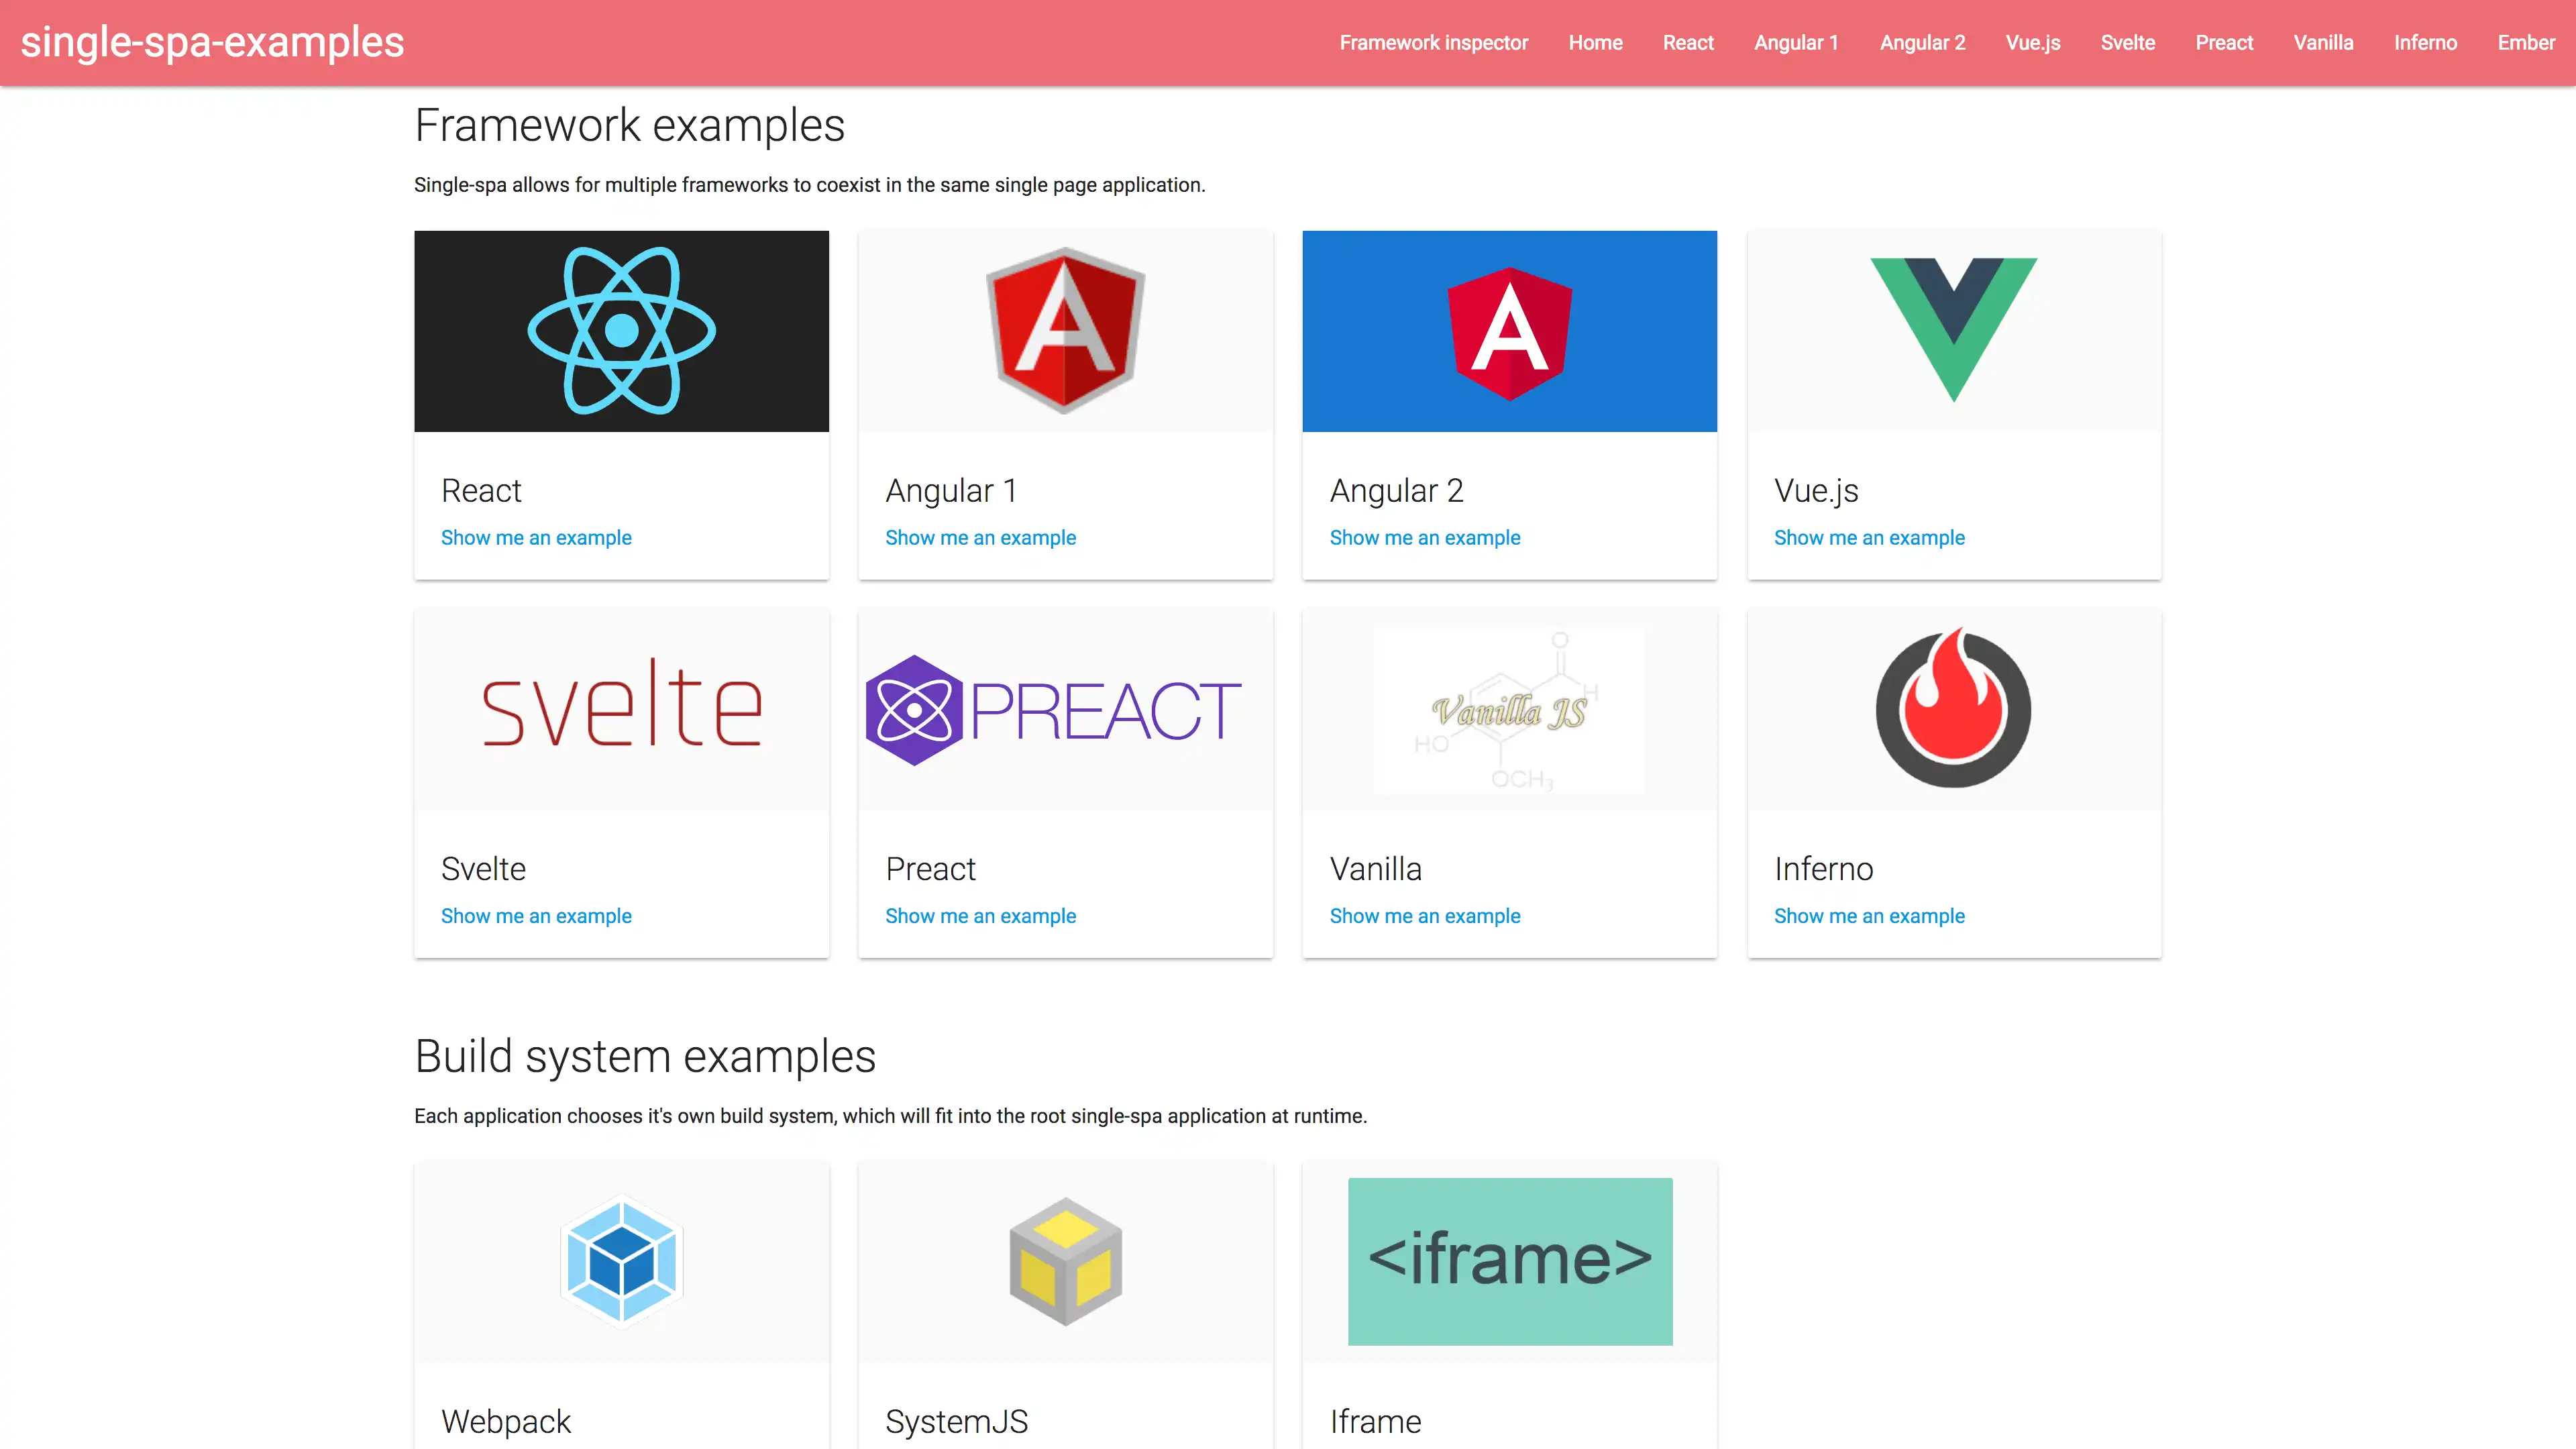
Task: Click the 'Framework examples' heading
Action: (x=629, y=126)
